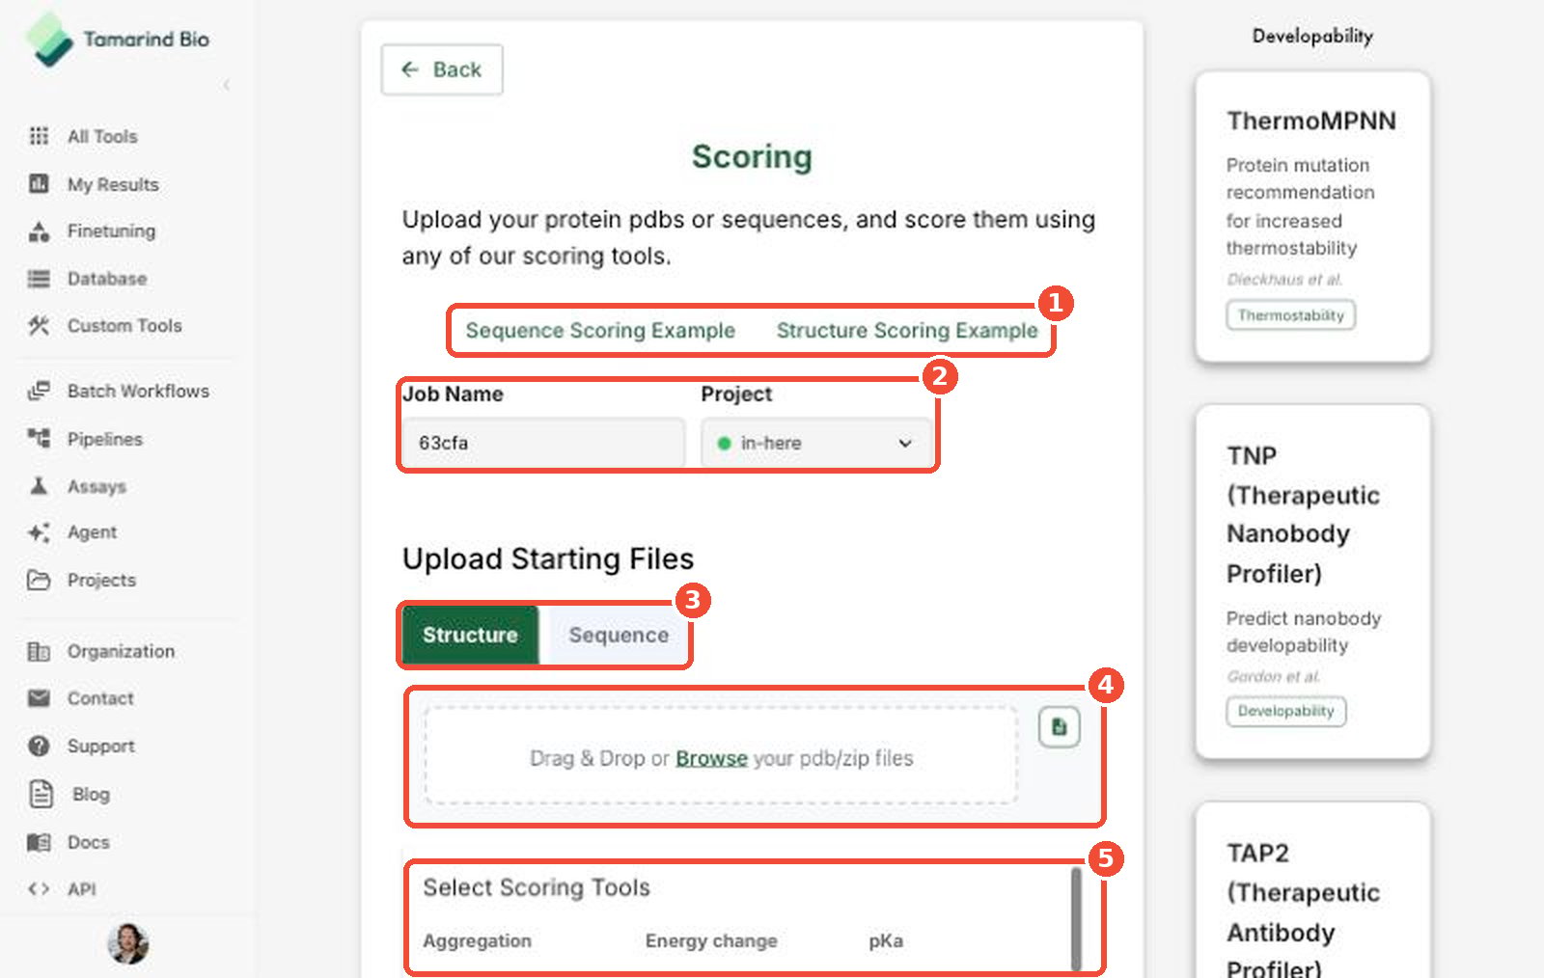Click the Drag & Drop upload zone

point(721,756)
